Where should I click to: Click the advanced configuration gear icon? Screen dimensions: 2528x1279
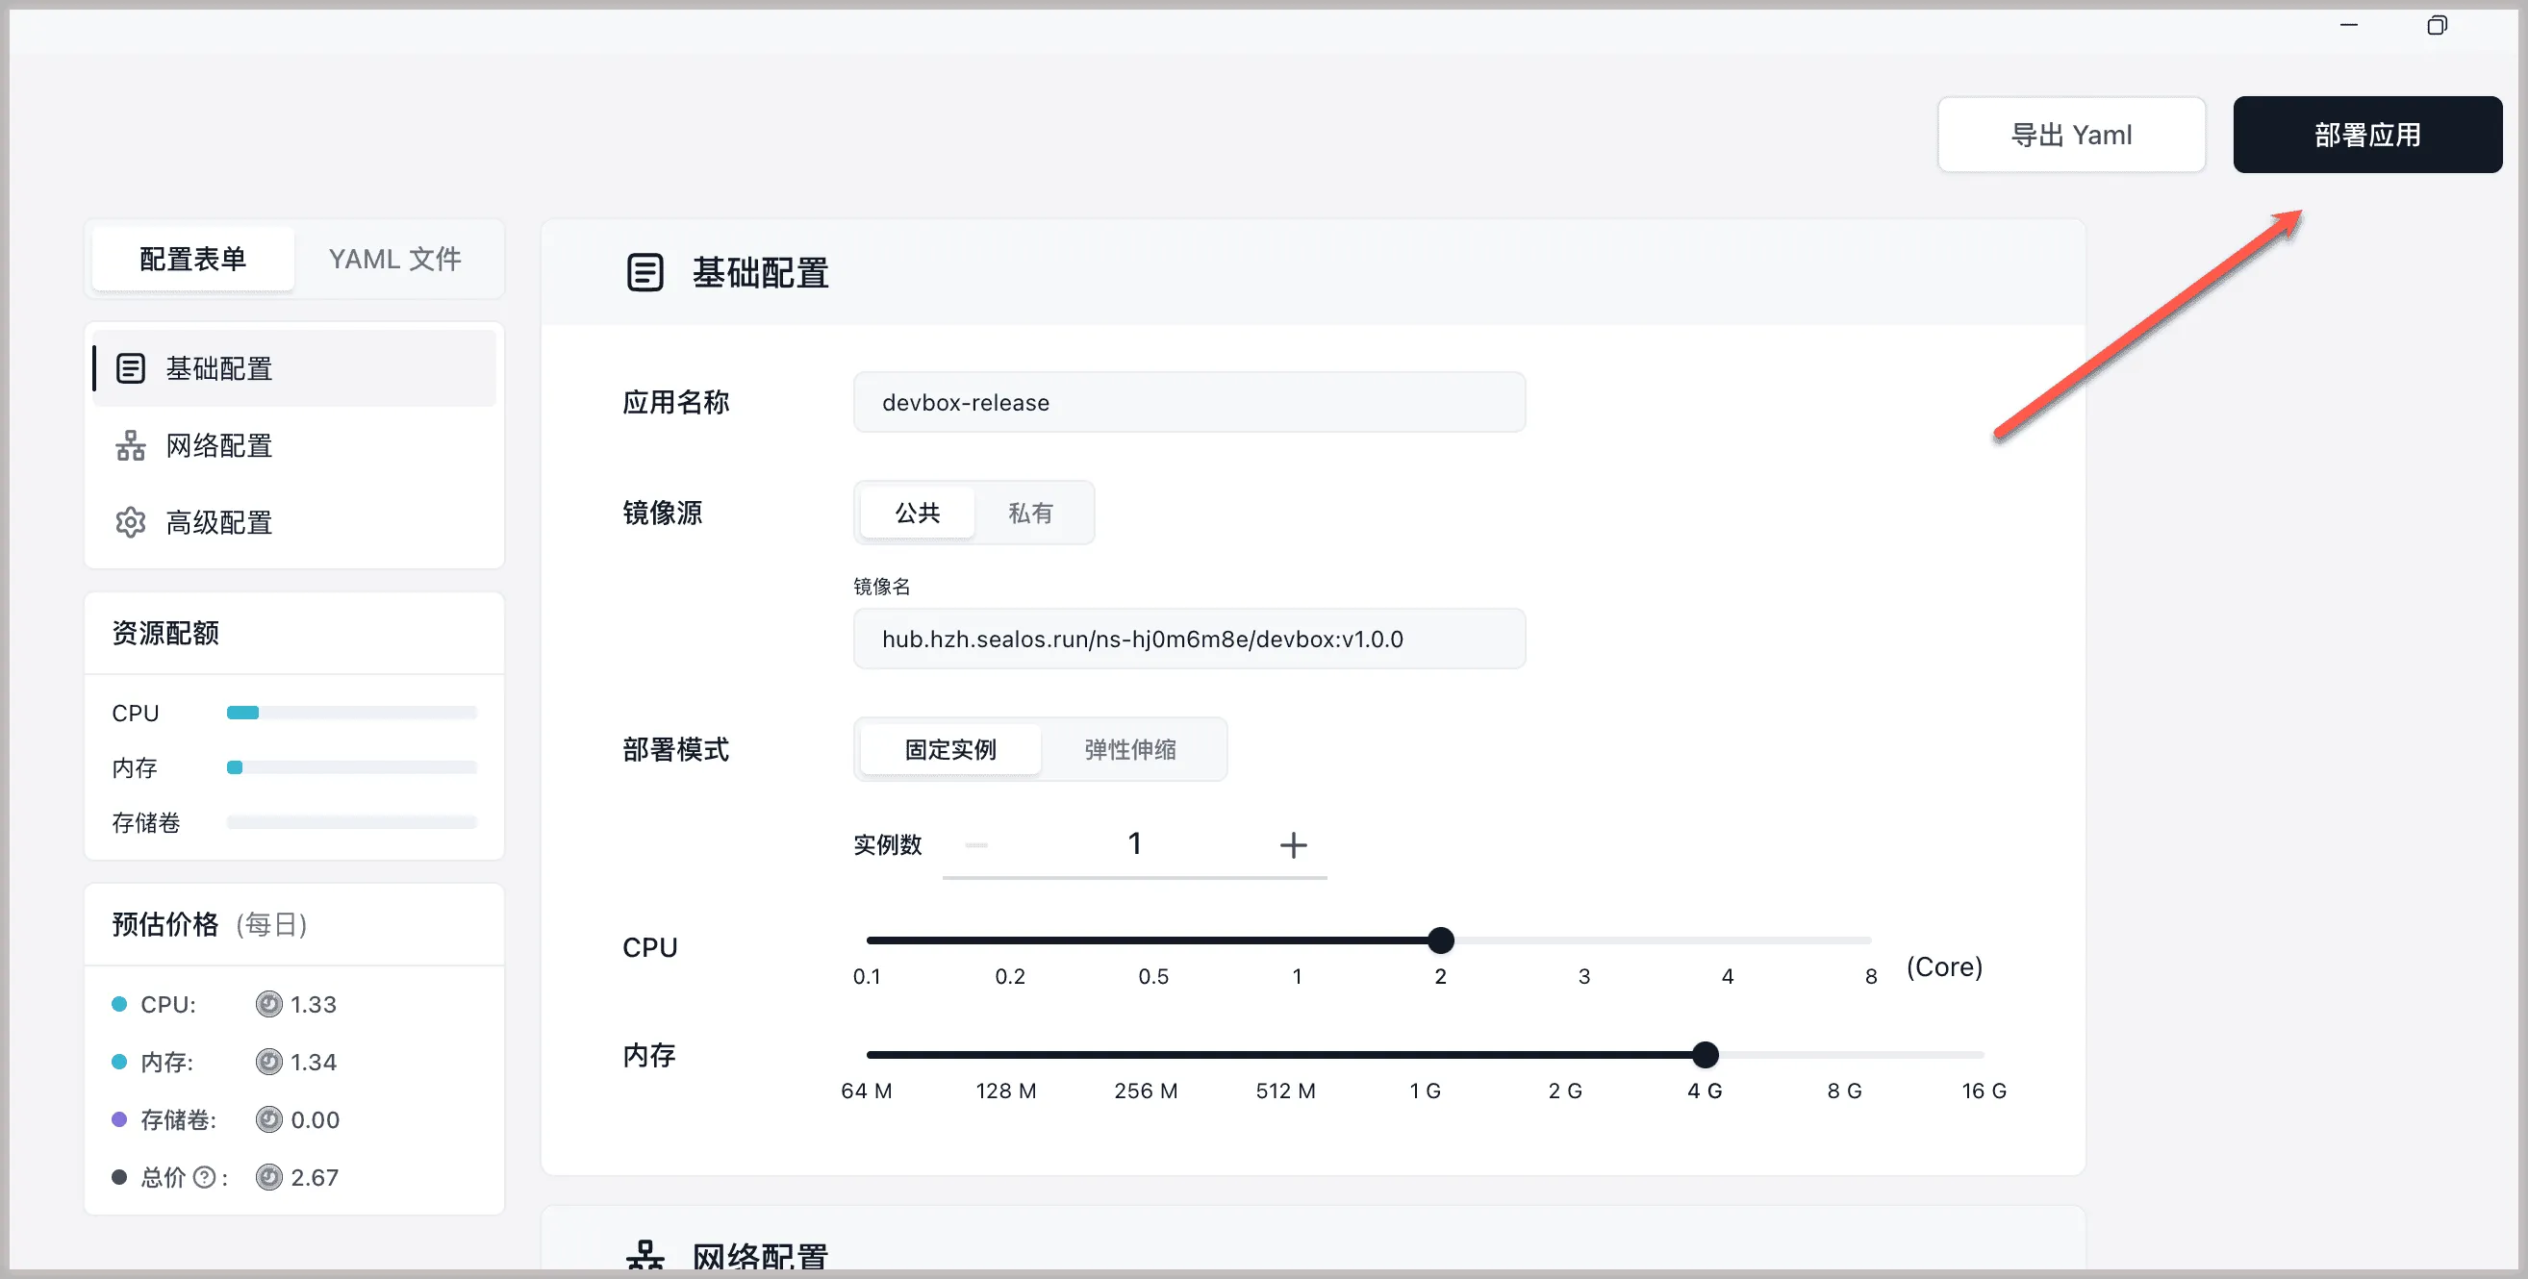click(x=131, y=522)
